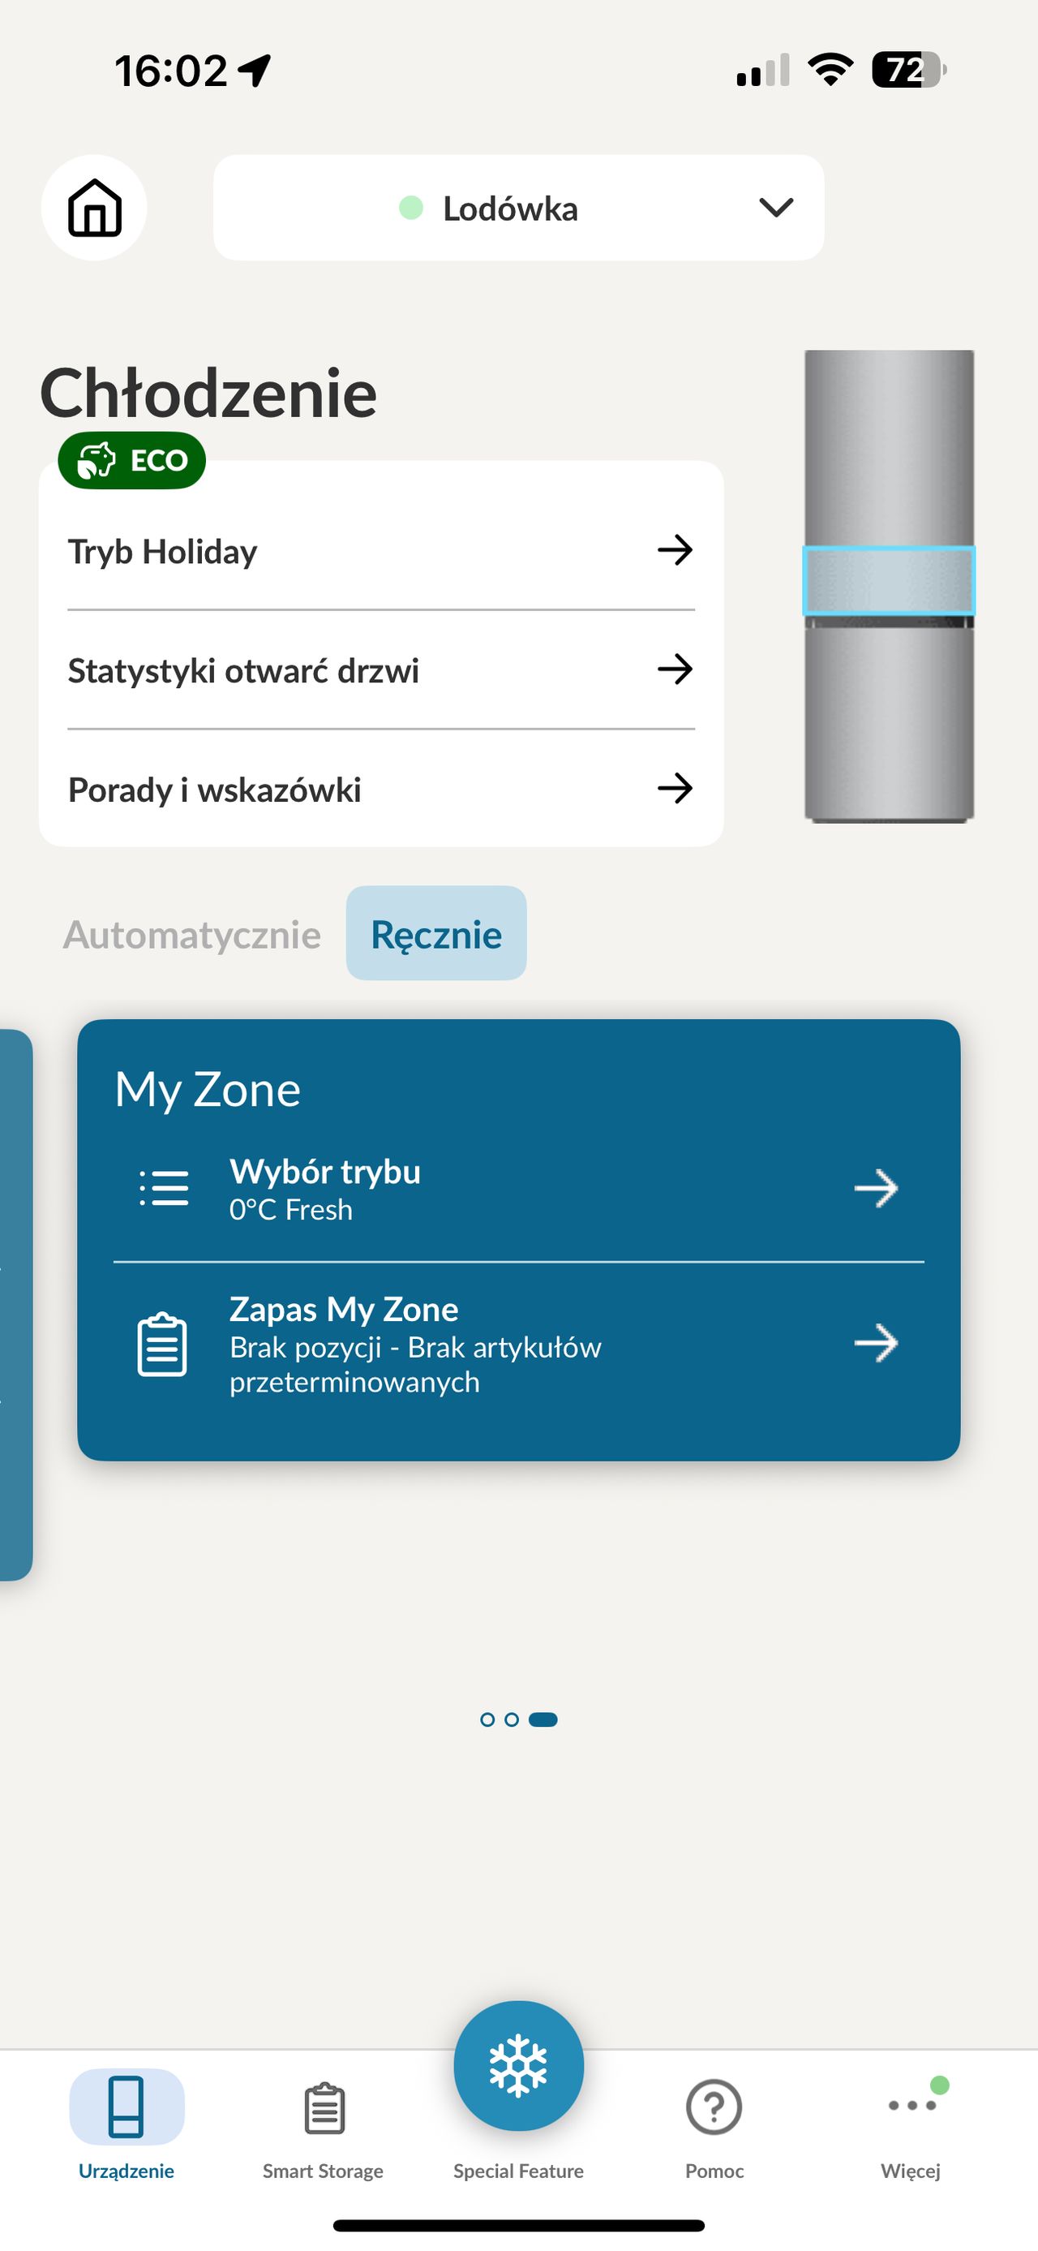Viewport: 1038px width, 2251px height.
Task: Open Zapas My Zone inventory
Action: click(518, 1344)
